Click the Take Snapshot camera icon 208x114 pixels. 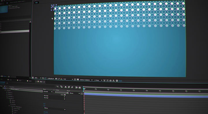point(56,79)
